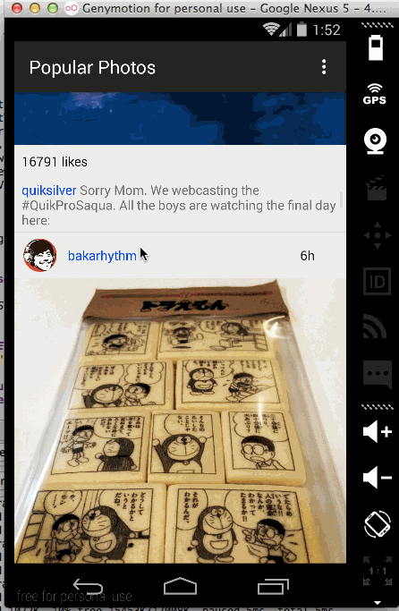Image resolution: width=399 pixels, height=611 pixels.
Task: Open the remote control arrows widget
Action: [377, 235]
